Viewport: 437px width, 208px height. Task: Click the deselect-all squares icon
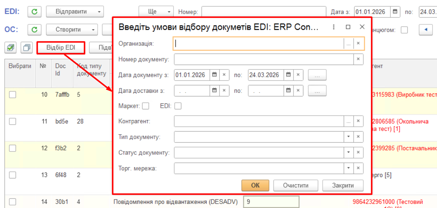pyautogui.click(x=26, y=48)
